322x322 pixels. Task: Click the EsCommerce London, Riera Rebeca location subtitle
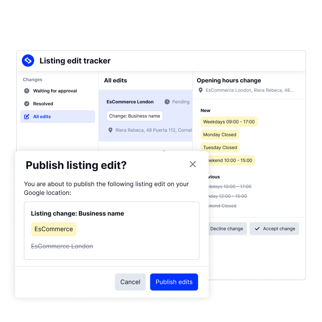click(250, 90)
